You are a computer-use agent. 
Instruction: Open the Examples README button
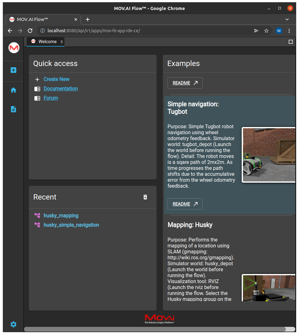tap(185, 83)
